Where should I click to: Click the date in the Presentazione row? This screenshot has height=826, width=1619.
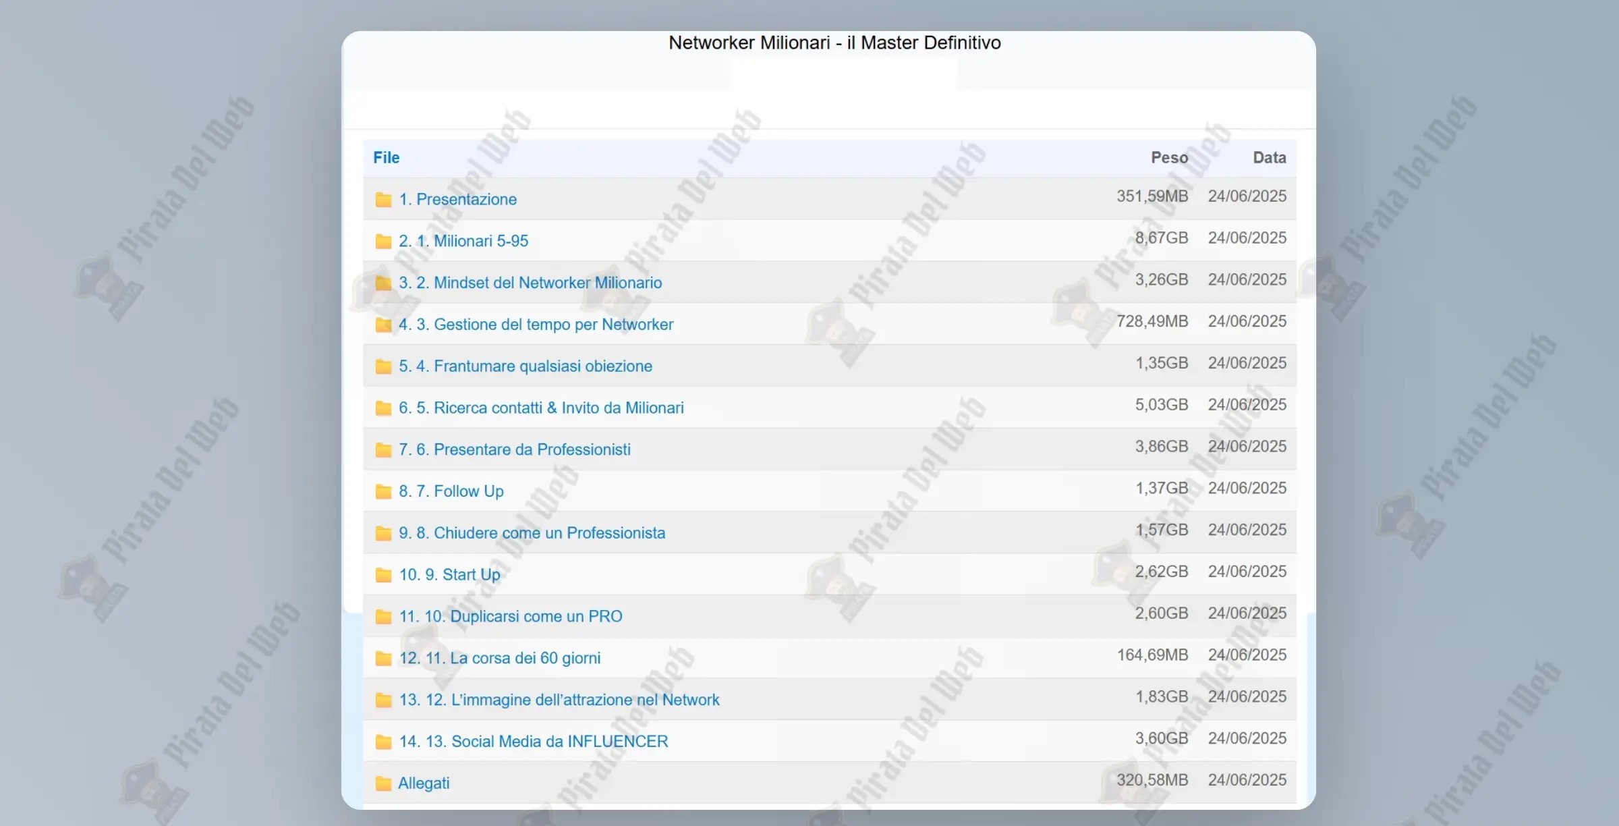[1247, 196]
